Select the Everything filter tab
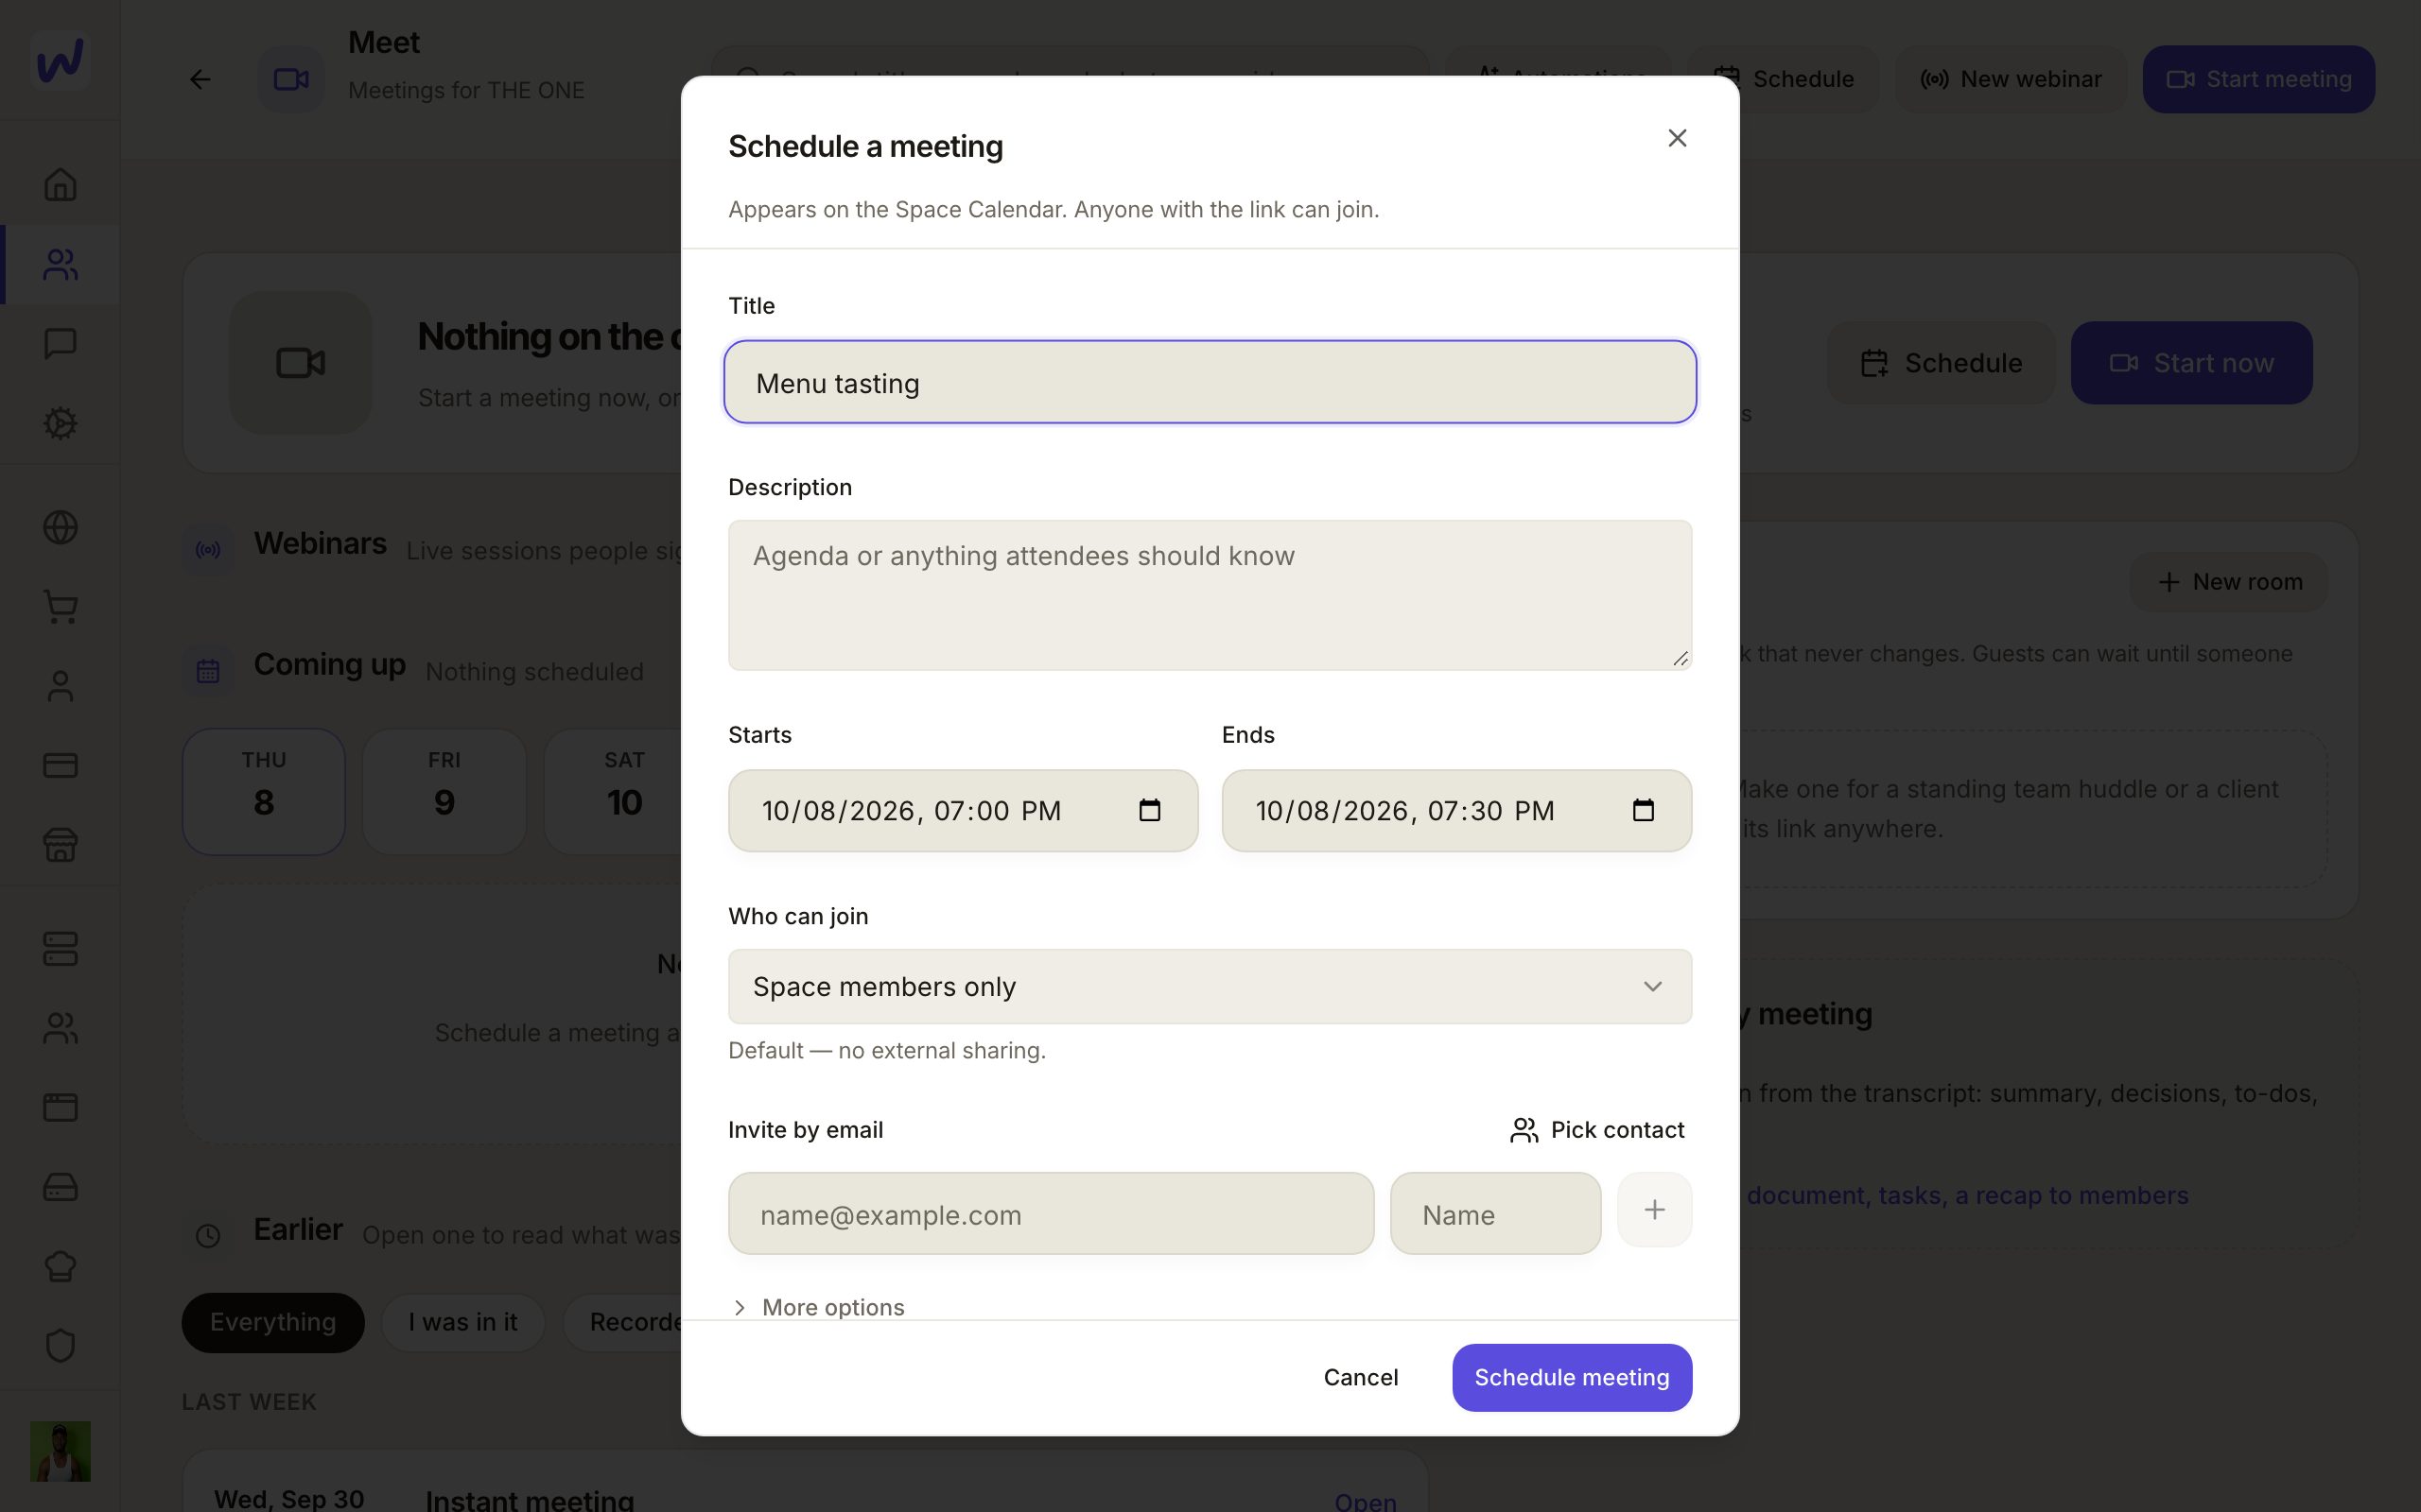The height and width of the screenshot is (1512, 2421). (272, 1322)
